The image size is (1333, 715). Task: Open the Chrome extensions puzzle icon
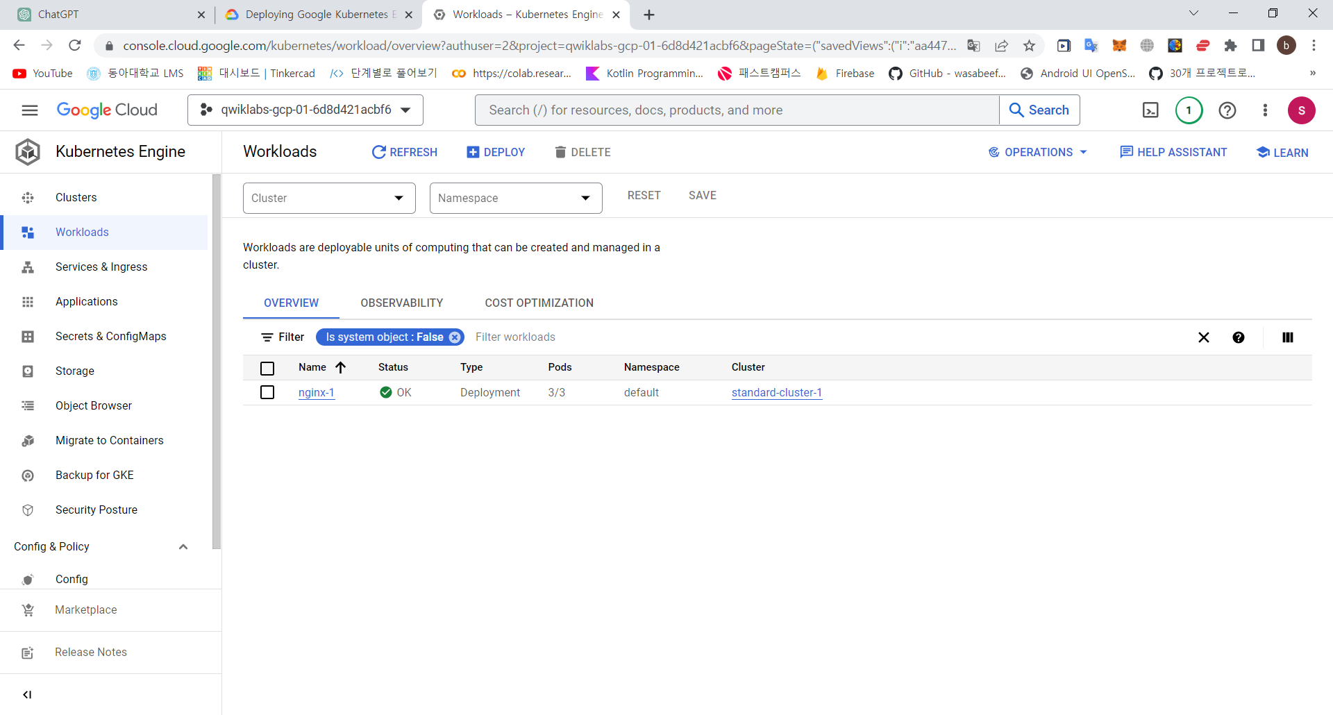tap(1230, 46)
